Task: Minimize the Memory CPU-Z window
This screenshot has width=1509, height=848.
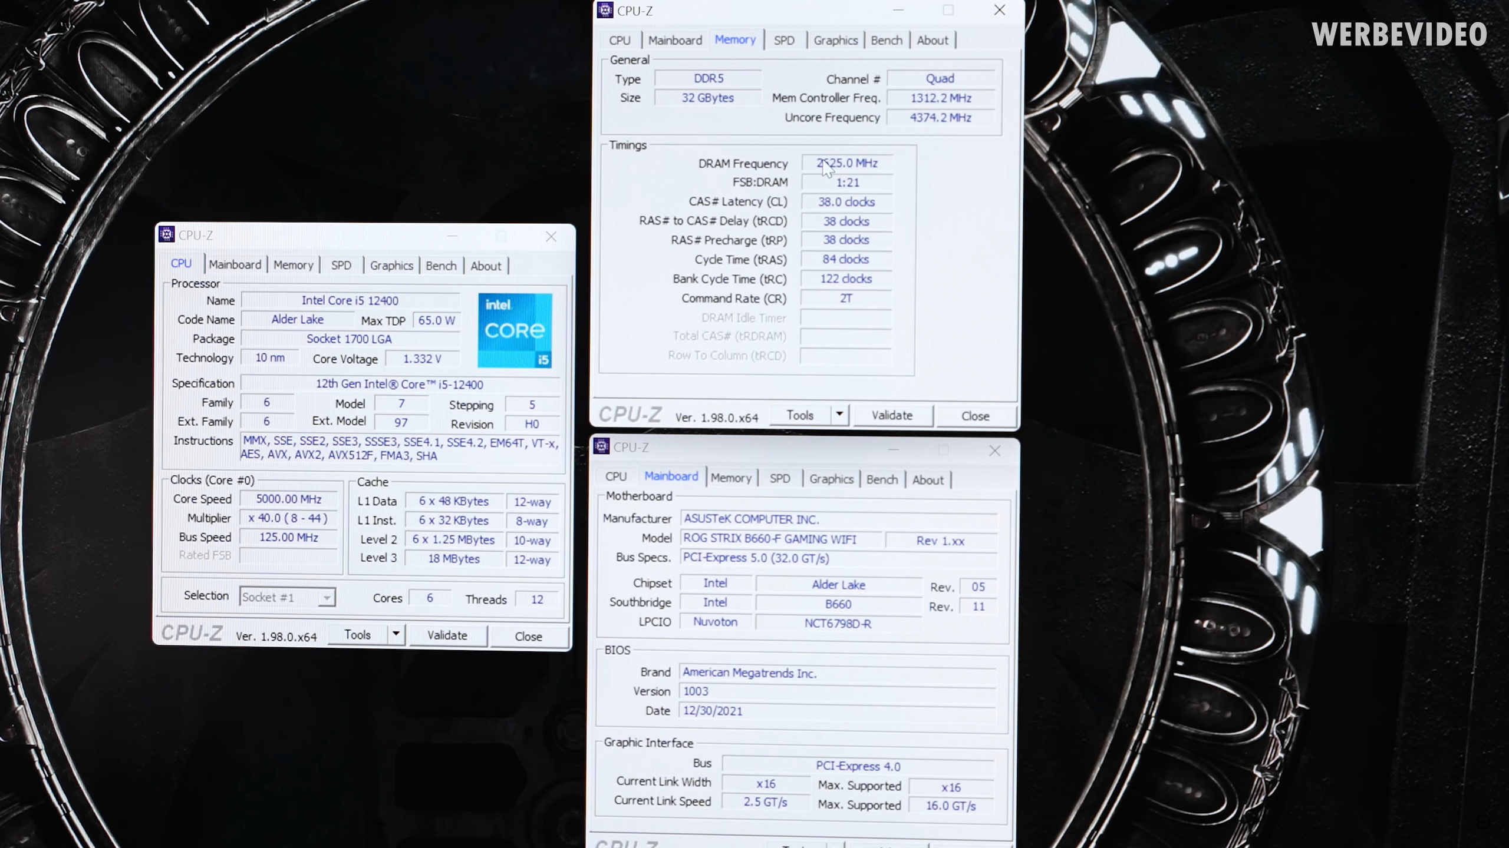Action: coord(898,10)
